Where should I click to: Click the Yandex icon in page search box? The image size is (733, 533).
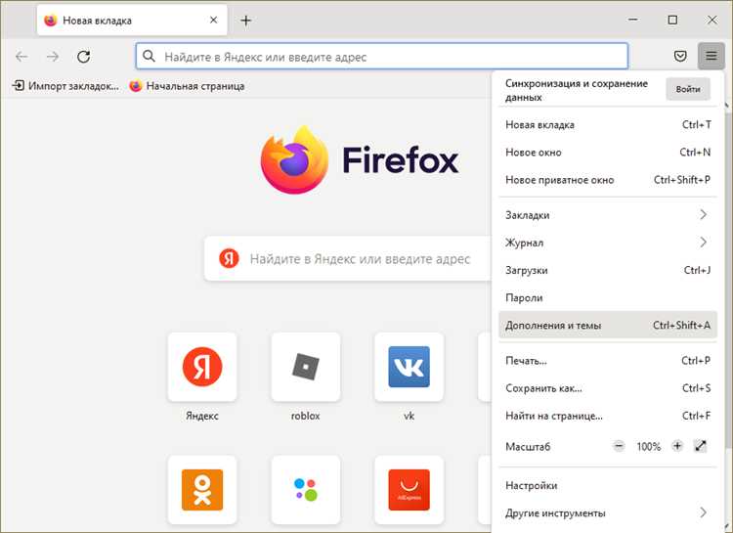pyautogui.click(x=229, y=258)
